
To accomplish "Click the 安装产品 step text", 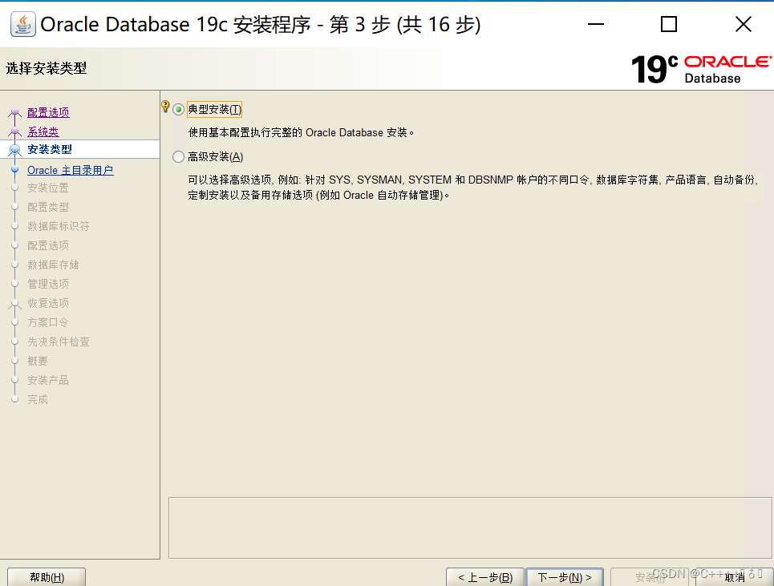I will (48, 380).
